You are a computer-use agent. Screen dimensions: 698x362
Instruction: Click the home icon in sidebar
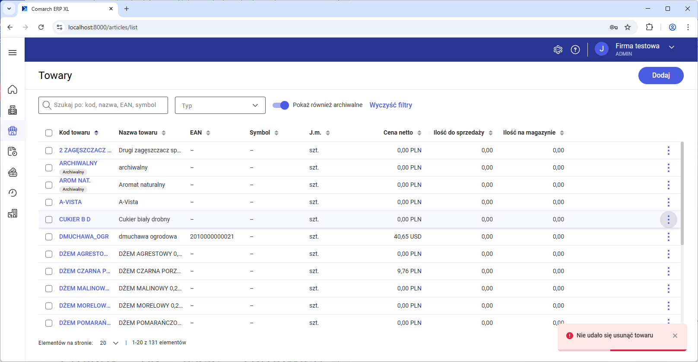[13, 89]
